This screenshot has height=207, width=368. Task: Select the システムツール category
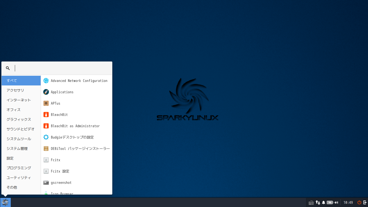point(21,139)
